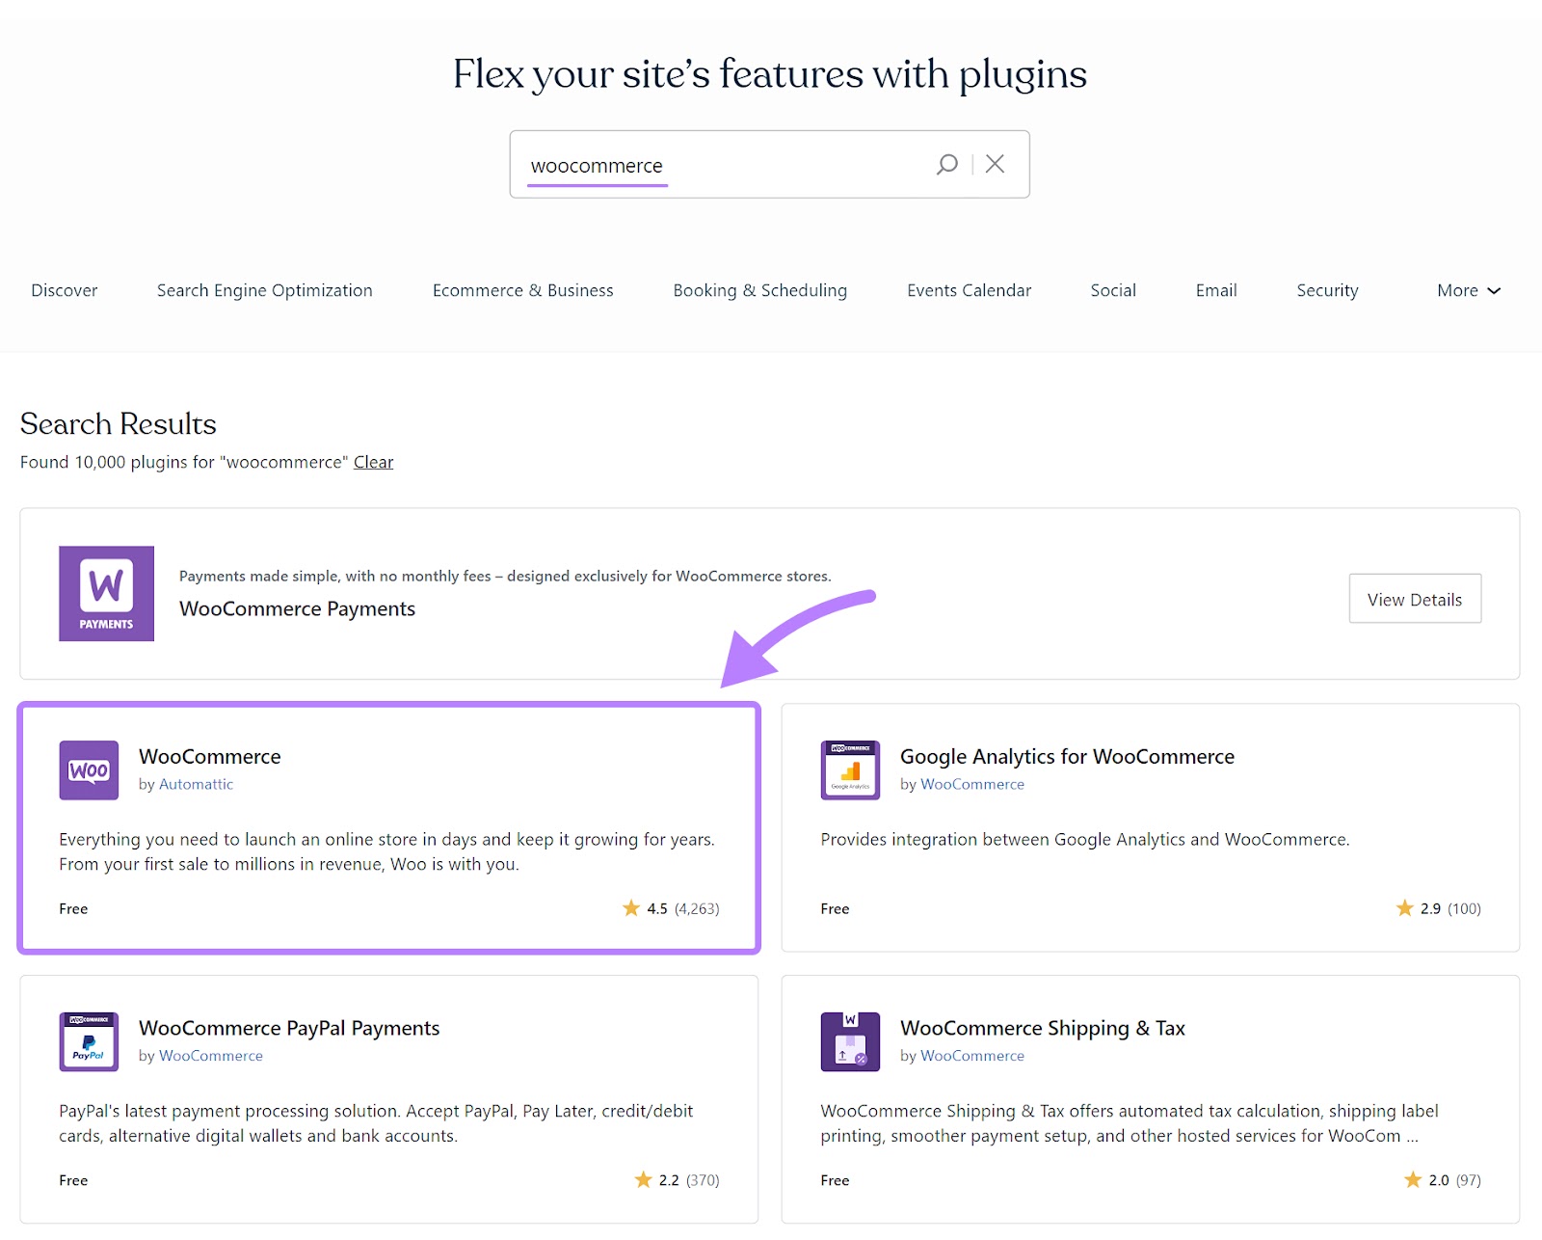Click View Details for WooCommerce Payments
The width and height of the screenshot is (1542, 1240).
click(1414, 598)
